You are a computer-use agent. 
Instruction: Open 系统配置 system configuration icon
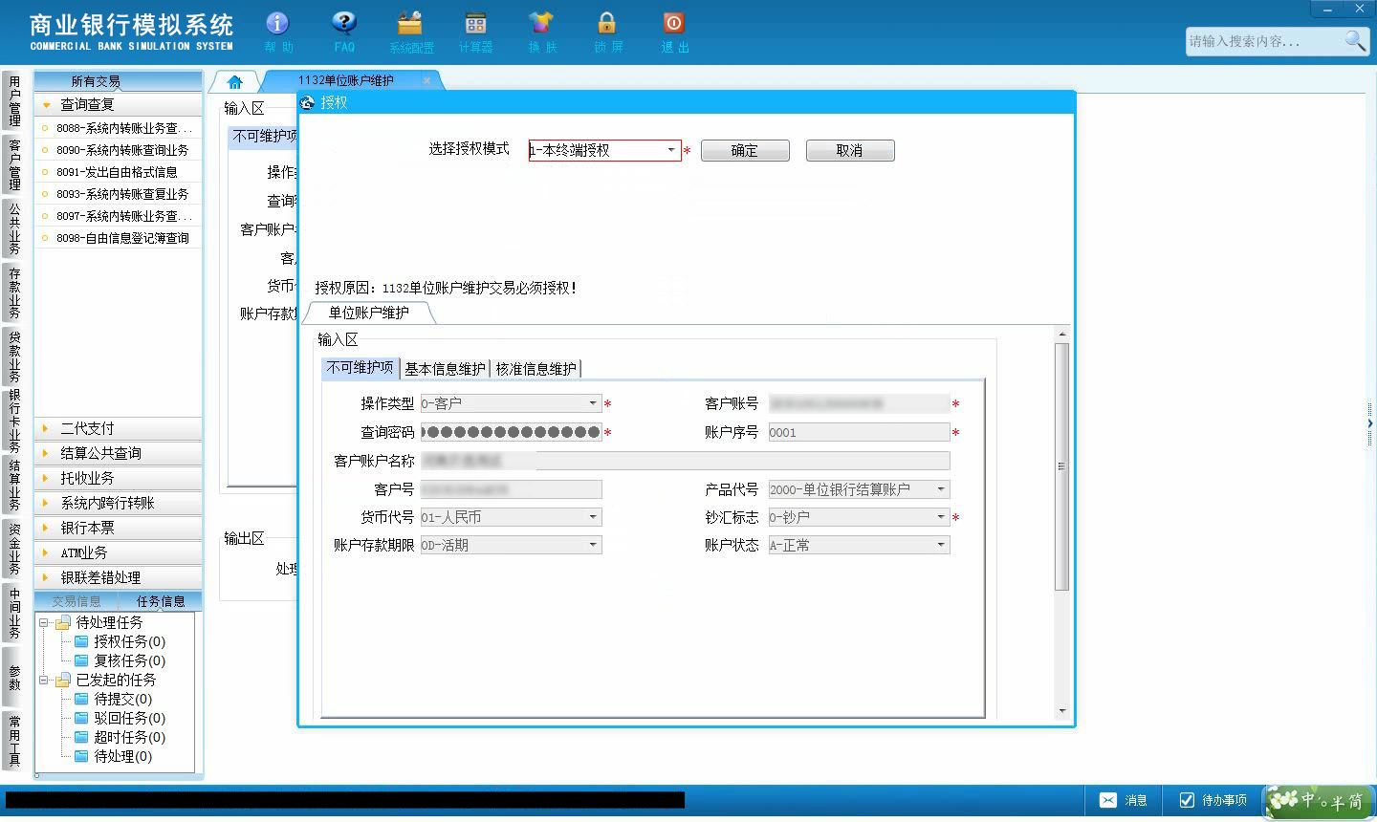(410, 23)
